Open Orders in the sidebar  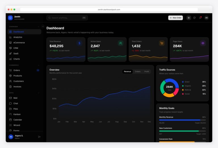pyautogui.click(x=24, y=70)
